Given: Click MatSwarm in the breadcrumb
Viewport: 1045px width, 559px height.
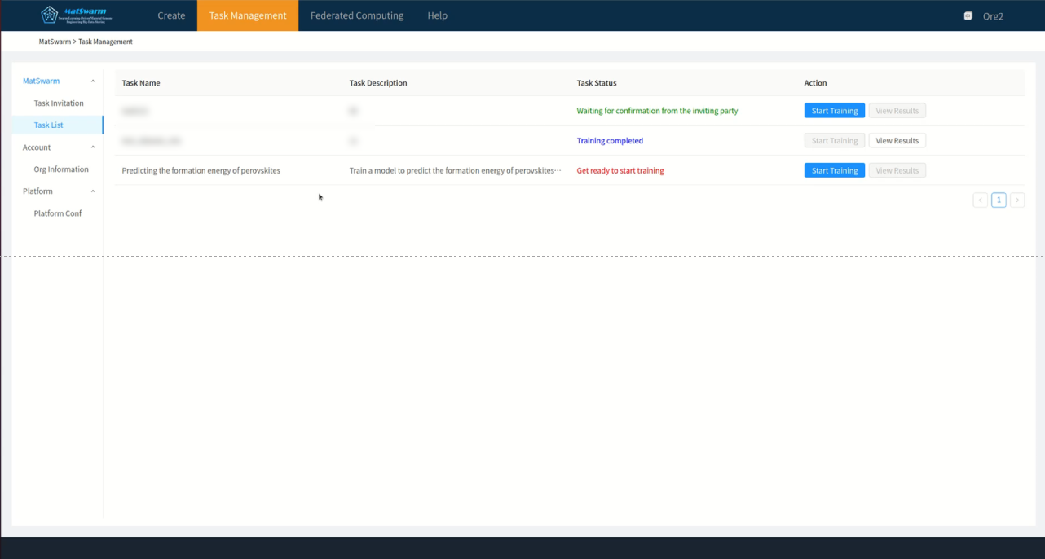Looking at the screenshot, I should [55, 42].
